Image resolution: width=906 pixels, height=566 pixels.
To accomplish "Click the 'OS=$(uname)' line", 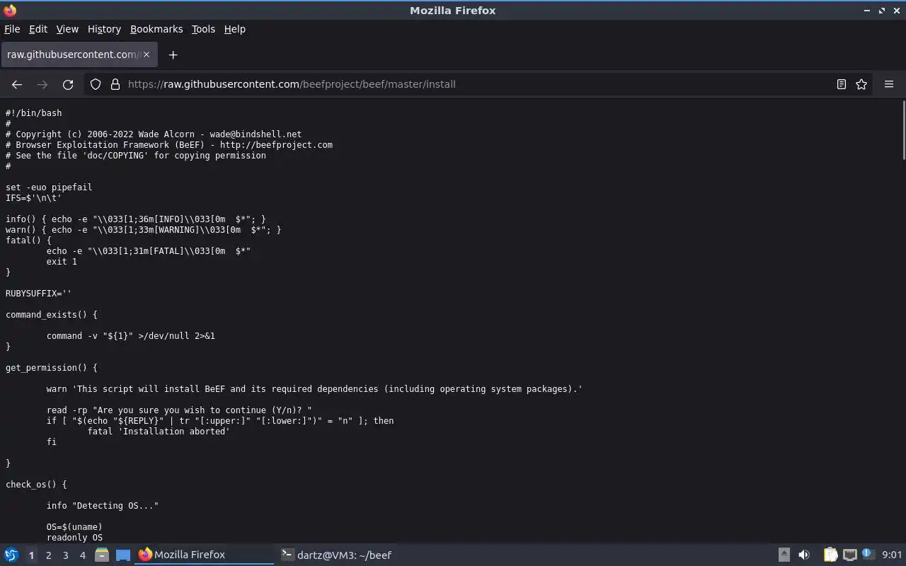I will [x=74, y=527].
